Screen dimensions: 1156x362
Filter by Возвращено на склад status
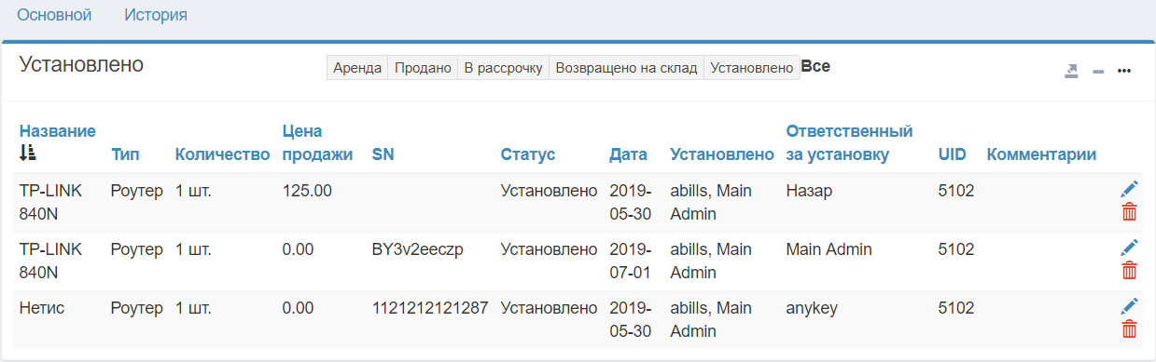[x=626, y=68]
